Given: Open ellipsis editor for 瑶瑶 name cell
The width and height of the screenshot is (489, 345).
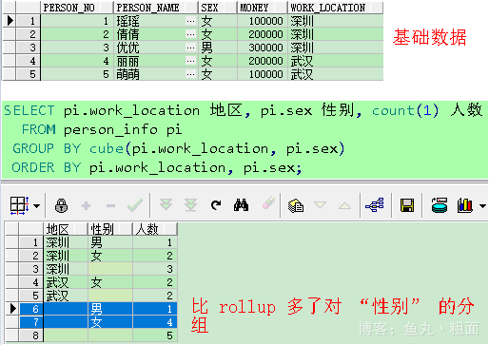Looking at the screenshot, I should pyautogui.click(x=190, y=21).
